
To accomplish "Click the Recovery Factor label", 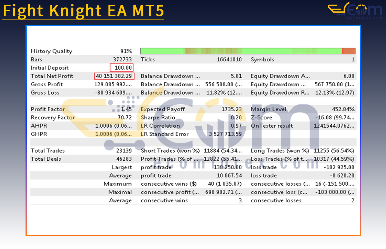I will [53, 118].
